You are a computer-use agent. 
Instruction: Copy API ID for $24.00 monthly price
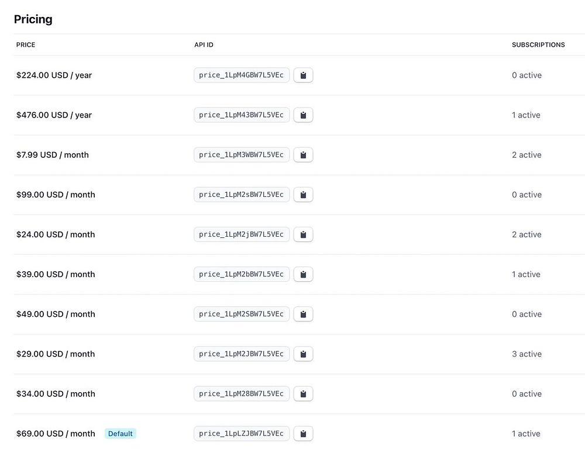tap(303, 234)
